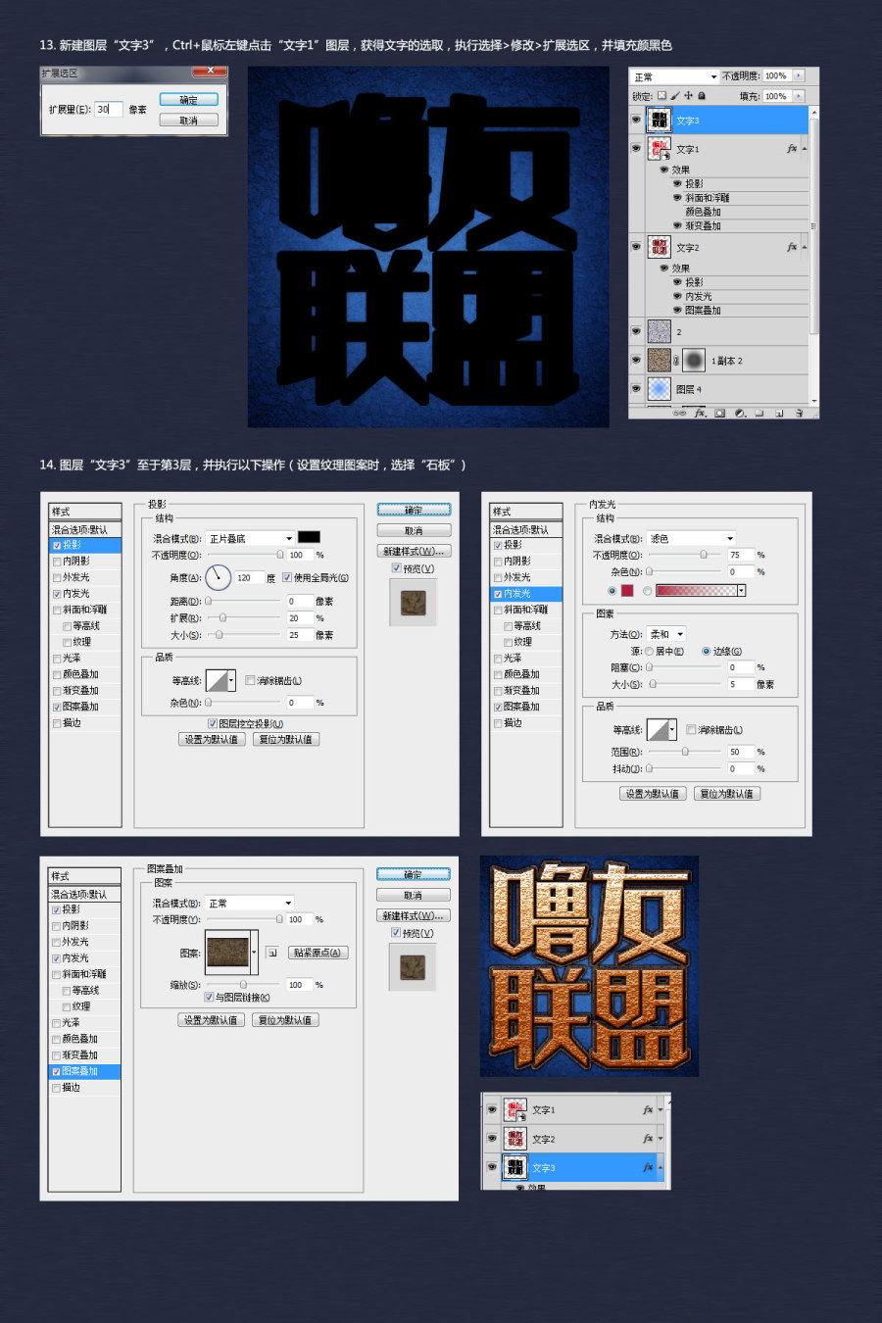882x1323 pixels.
Task: Click the Link Layers icon
Action: [x=679, y=413]
